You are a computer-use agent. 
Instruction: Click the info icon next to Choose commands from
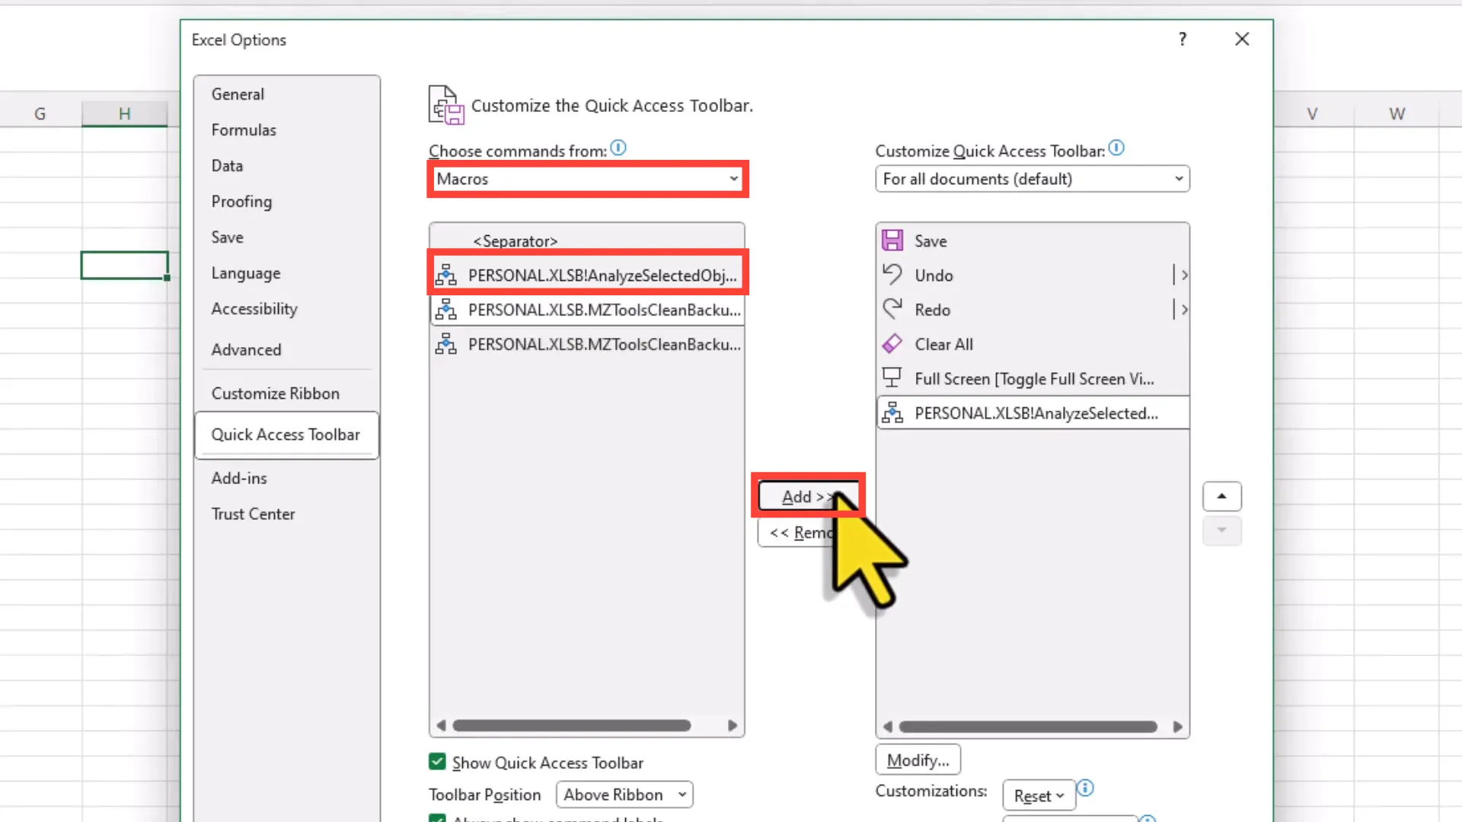pos(618,148)
